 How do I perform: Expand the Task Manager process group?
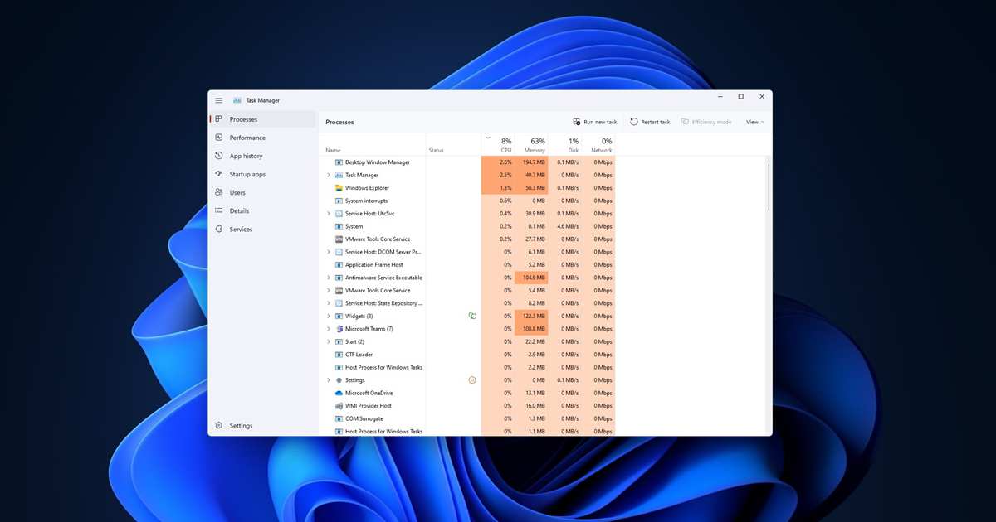click(329, 175)
